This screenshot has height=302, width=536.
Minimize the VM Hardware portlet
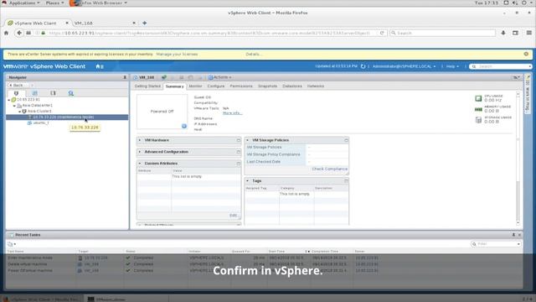pyautogui.click(x=238, y=140)
